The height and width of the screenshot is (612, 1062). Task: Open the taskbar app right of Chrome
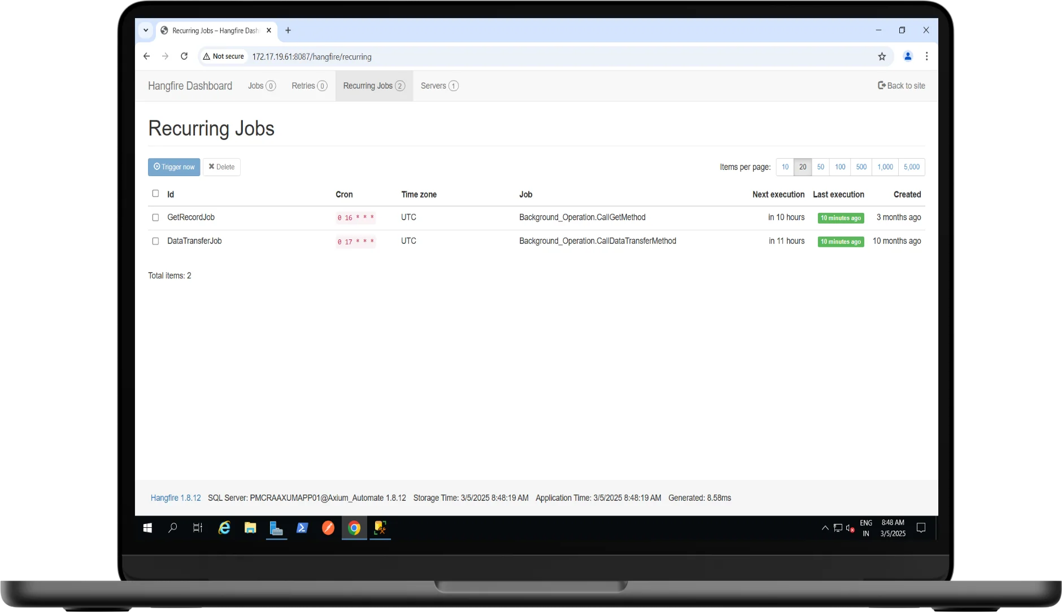(380, 528)
